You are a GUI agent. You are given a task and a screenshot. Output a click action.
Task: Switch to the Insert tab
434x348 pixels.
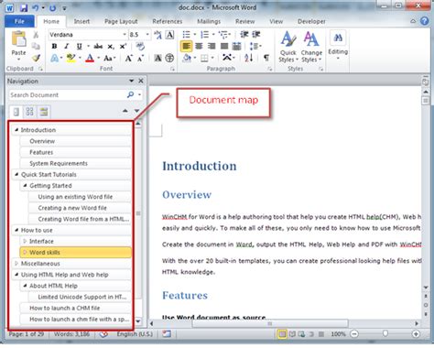[81, 21]
